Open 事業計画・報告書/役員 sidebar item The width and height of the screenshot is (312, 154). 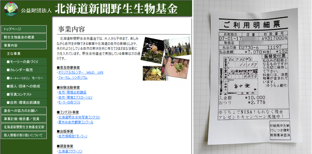coord(24,119)
